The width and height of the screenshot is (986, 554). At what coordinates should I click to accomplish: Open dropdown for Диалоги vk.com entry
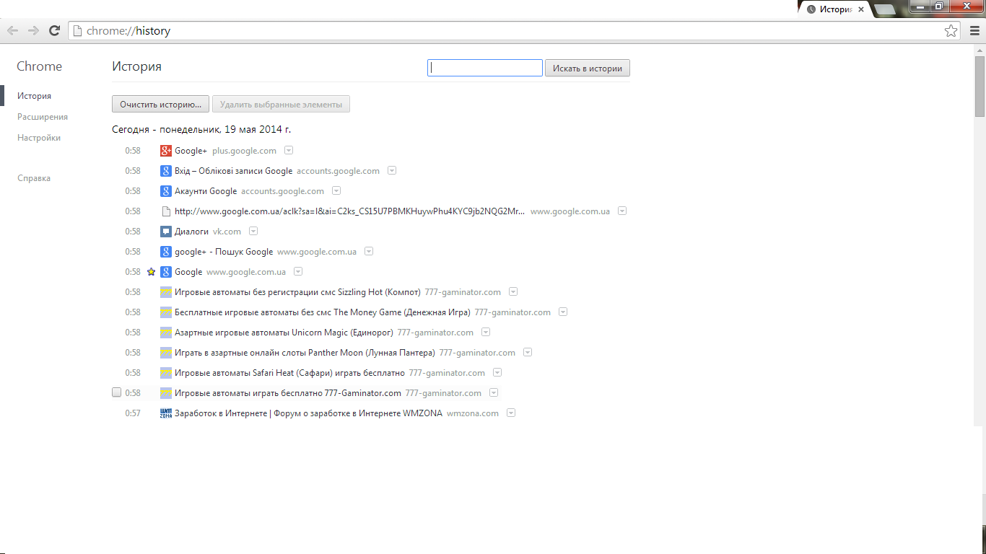coord(253,232)
